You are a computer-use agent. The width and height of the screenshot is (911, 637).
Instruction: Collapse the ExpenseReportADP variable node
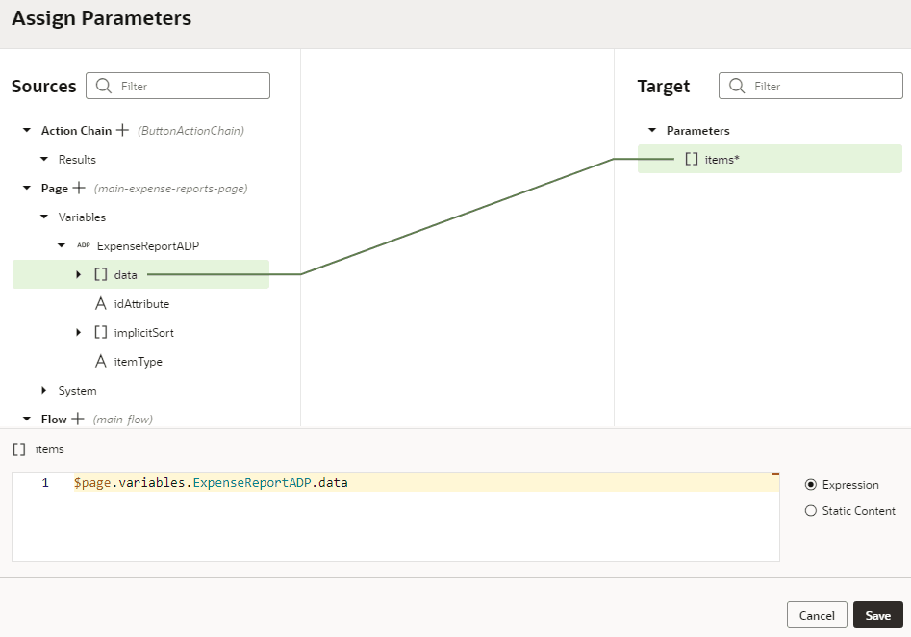click(62, 245)
